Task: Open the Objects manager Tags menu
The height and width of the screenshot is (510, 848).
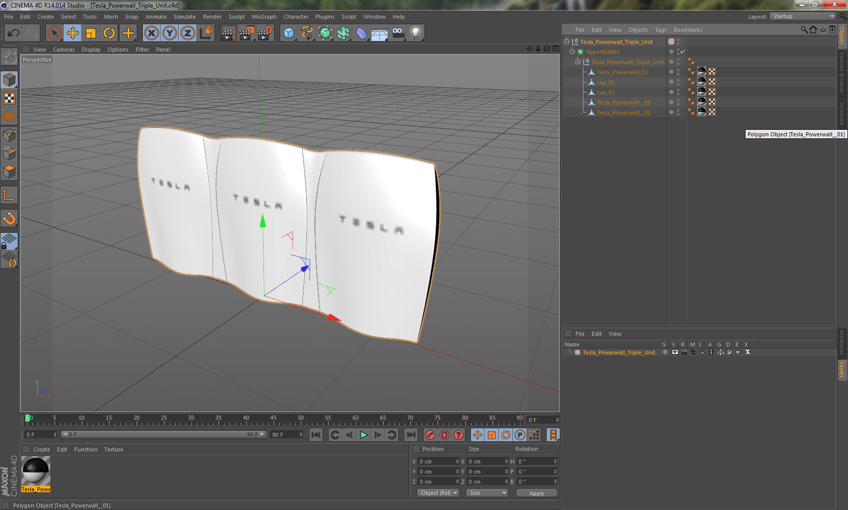Action: pos(660,30)
